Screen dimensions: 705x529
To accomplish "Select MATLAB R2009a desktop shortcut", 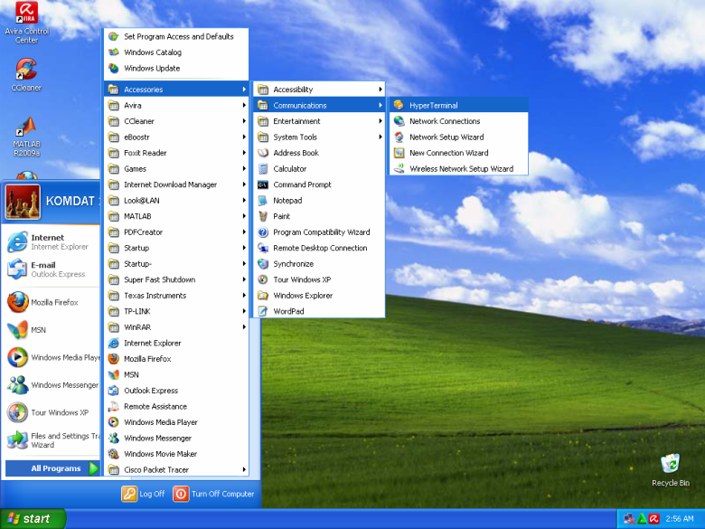I will point(26,137).
